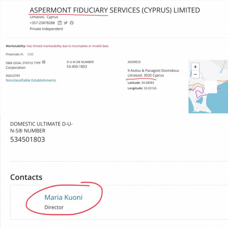
Task: Zoom out on the map with minus button
Action: point(195,74)
